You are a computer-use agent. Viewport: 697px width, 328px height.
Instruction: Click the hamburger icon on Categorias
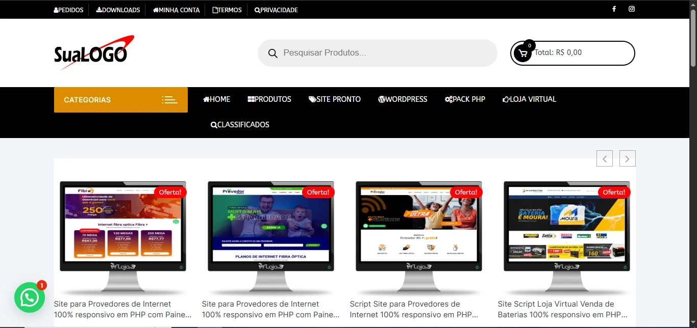pyautogui.click(x=170, y=100)
